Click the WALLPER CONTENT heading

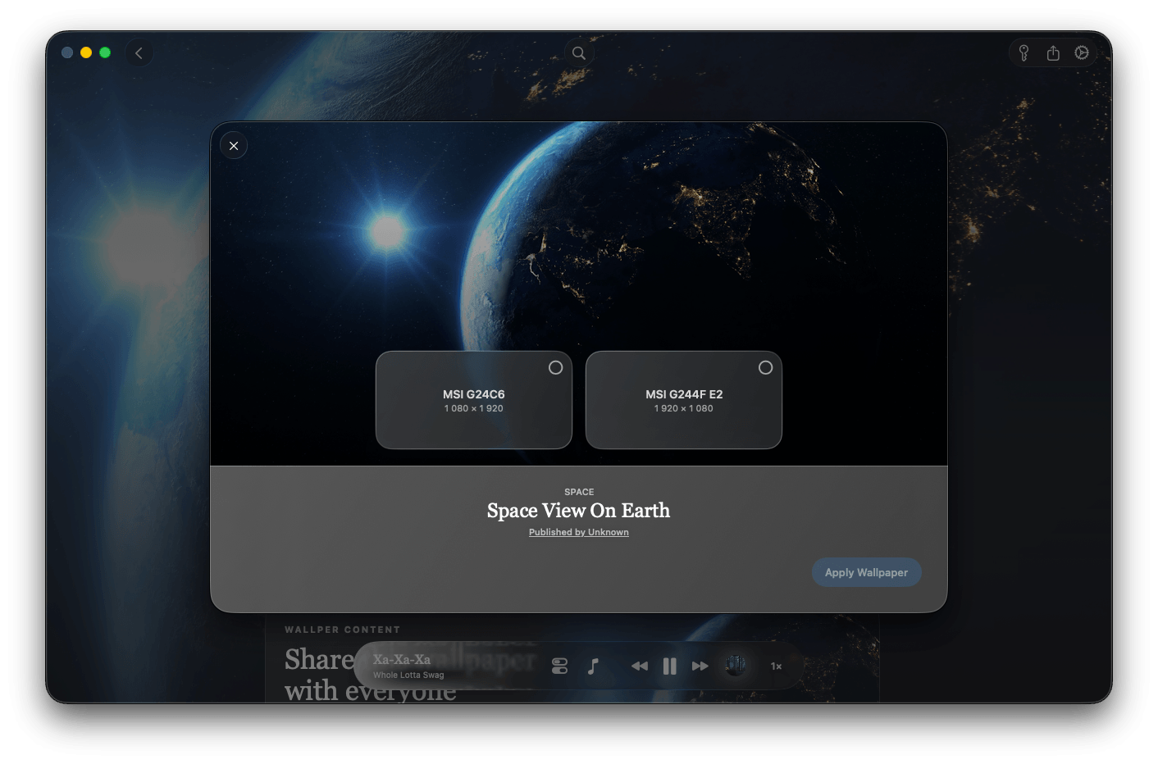click(343, 630)
